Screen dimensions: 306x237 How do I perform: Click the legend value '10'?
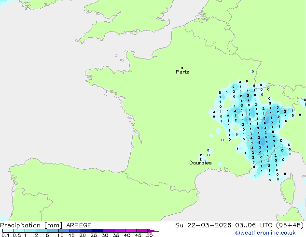click(60, 235)
